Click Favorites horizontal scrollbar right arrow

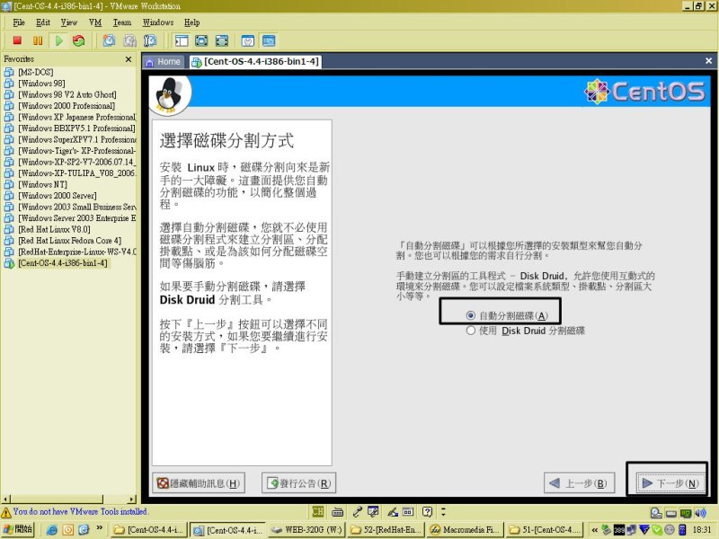[x=132, y=499]
